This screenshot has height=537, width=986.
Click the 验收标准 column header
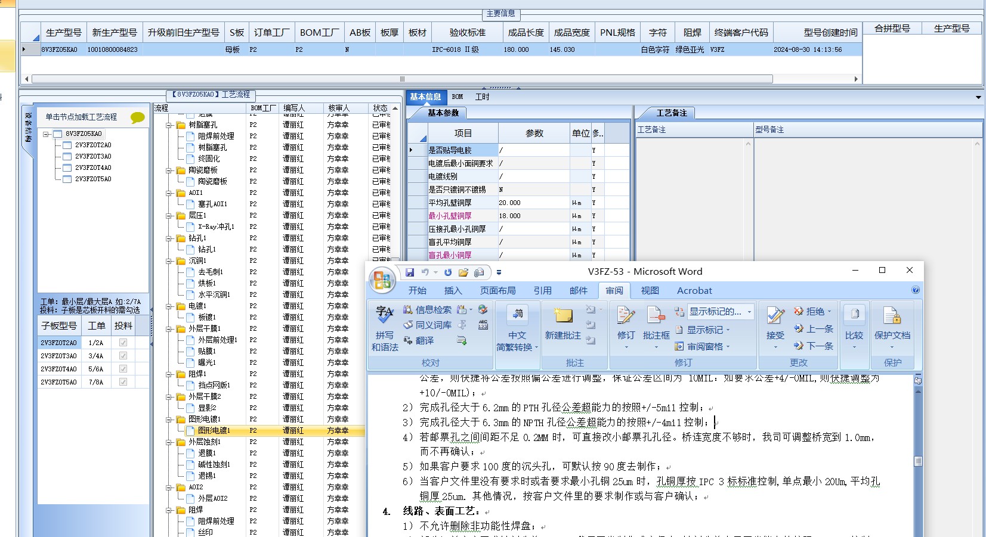point(468,32)
